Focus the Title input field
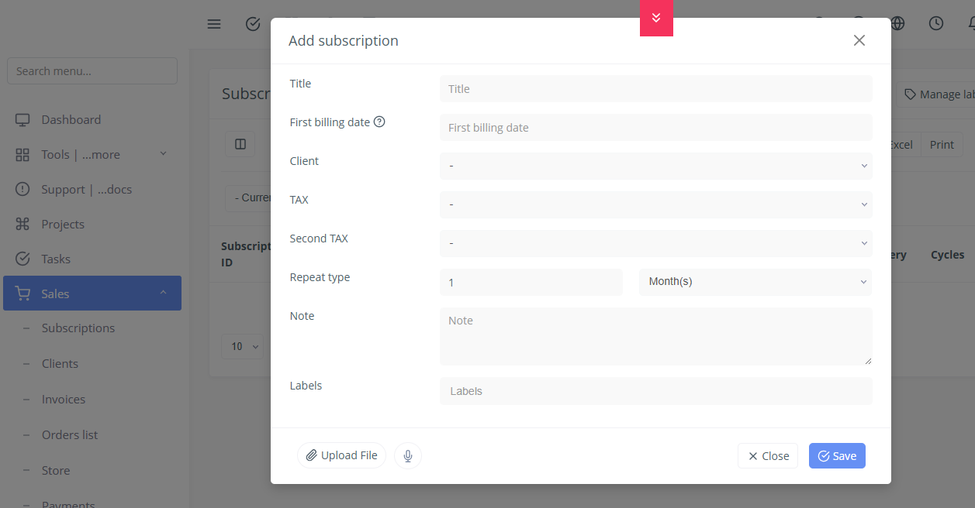 click(655, 89)
